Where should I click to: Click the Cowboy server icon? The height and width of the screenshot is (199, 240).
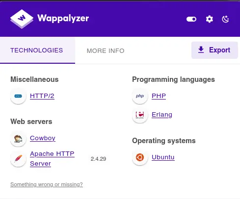pos(18,139)
